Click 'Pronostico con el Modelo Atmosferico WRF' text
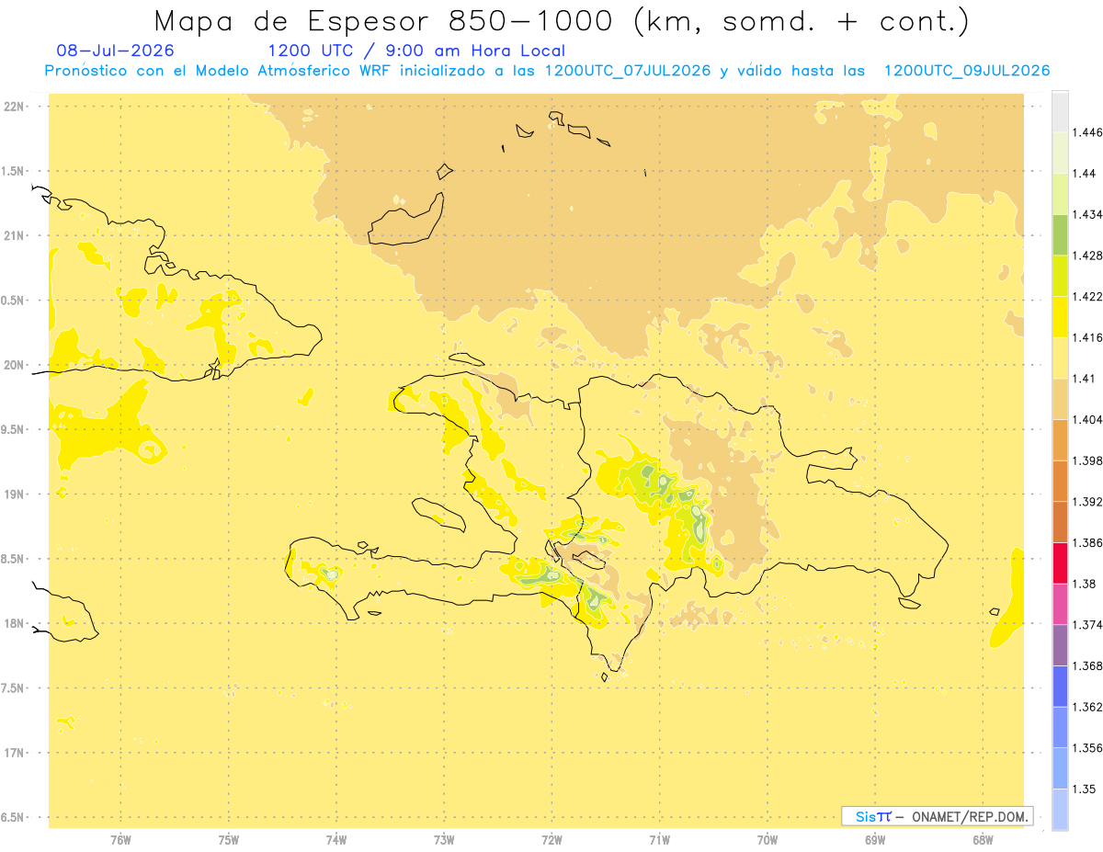Image resolution: width=1103 pixels, height=852 pixels. [x=219, y=71]
